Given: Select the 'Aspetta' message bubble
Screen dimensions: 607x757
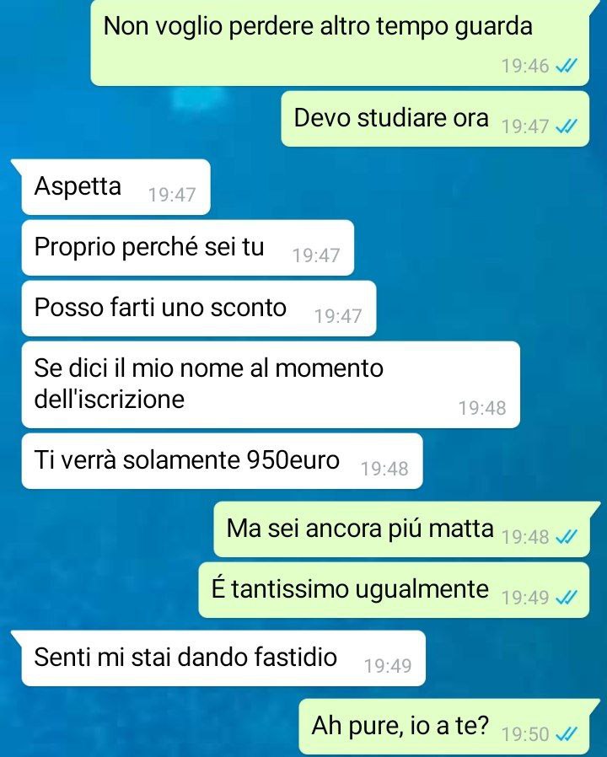Looking at the screenshot, I should [x=115, y=187].
